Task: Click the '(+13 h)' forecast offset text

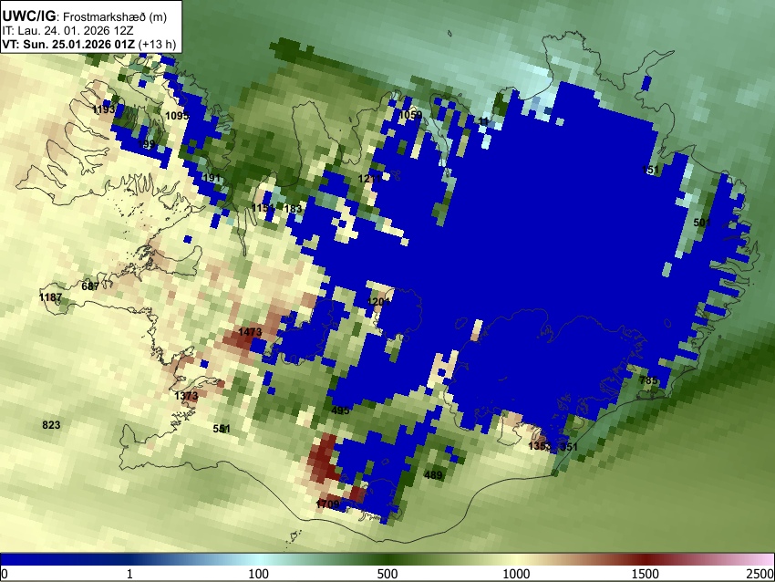Action: click(x=157, y=44)
